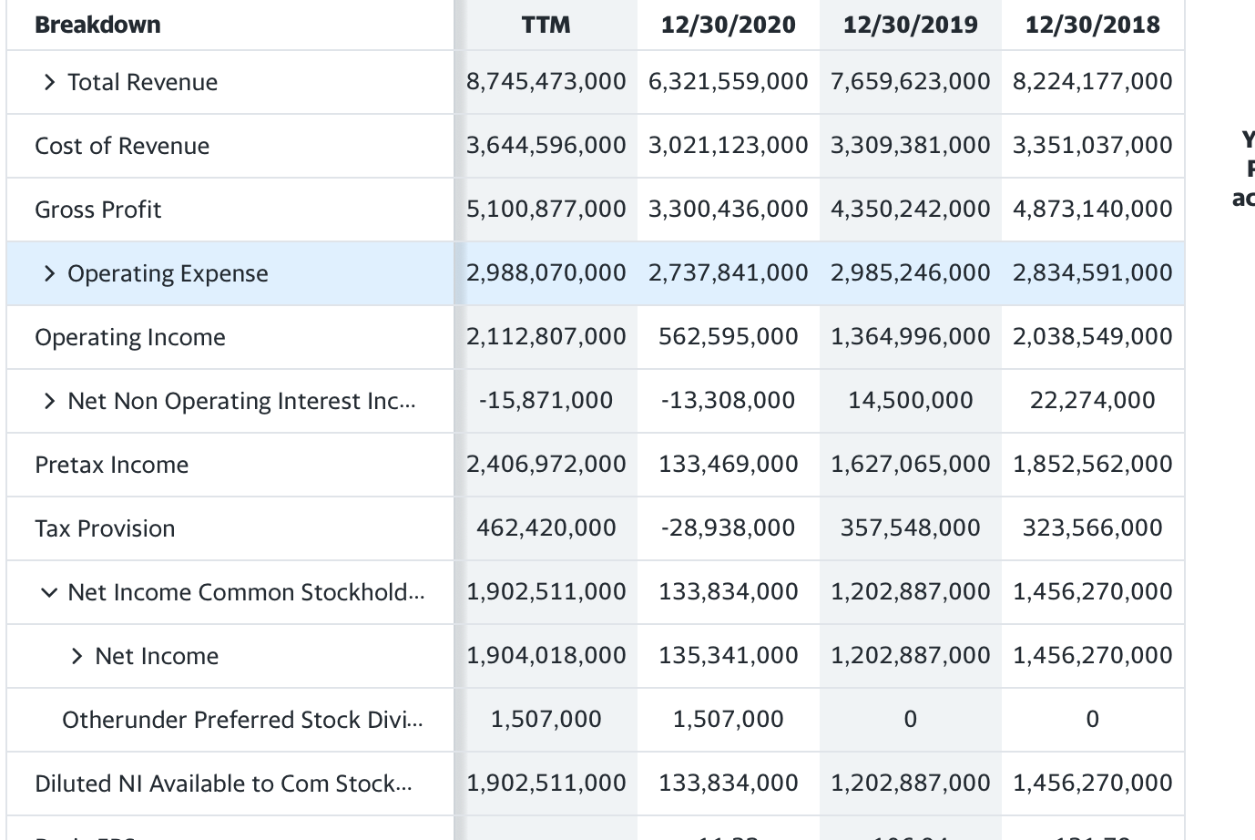This screenshot has height=840, width=1255.
Task: Click the Operating Income row label
Action: click(x=129, y=337)
